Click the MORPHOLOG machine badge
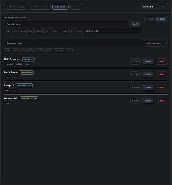The image size is (172, 185). (x=25, y=85)
